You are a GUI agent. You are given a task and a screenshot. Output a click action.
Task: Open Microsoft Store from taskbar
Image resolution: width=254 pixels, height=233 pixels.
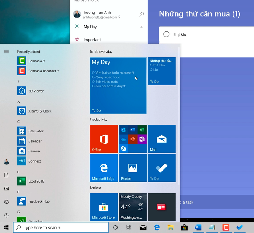(x=184, y=228)
